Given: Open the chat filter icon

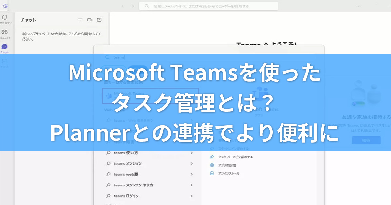Looking at the screenshot, I should click(80, 20).
